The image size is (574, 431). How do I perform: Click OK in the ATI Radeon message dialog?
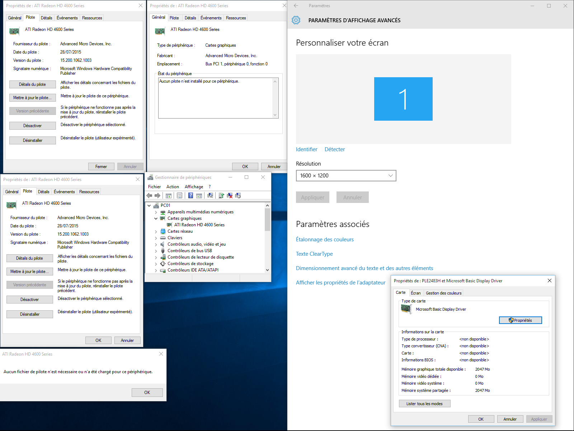click(x=147, y=393)
